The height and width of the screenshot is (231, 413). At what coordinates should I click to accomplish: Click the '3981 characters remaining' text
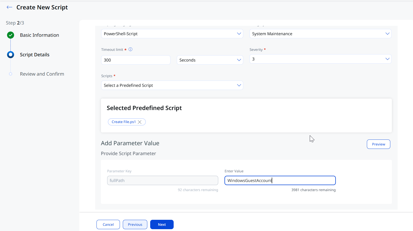coord(313,190)
